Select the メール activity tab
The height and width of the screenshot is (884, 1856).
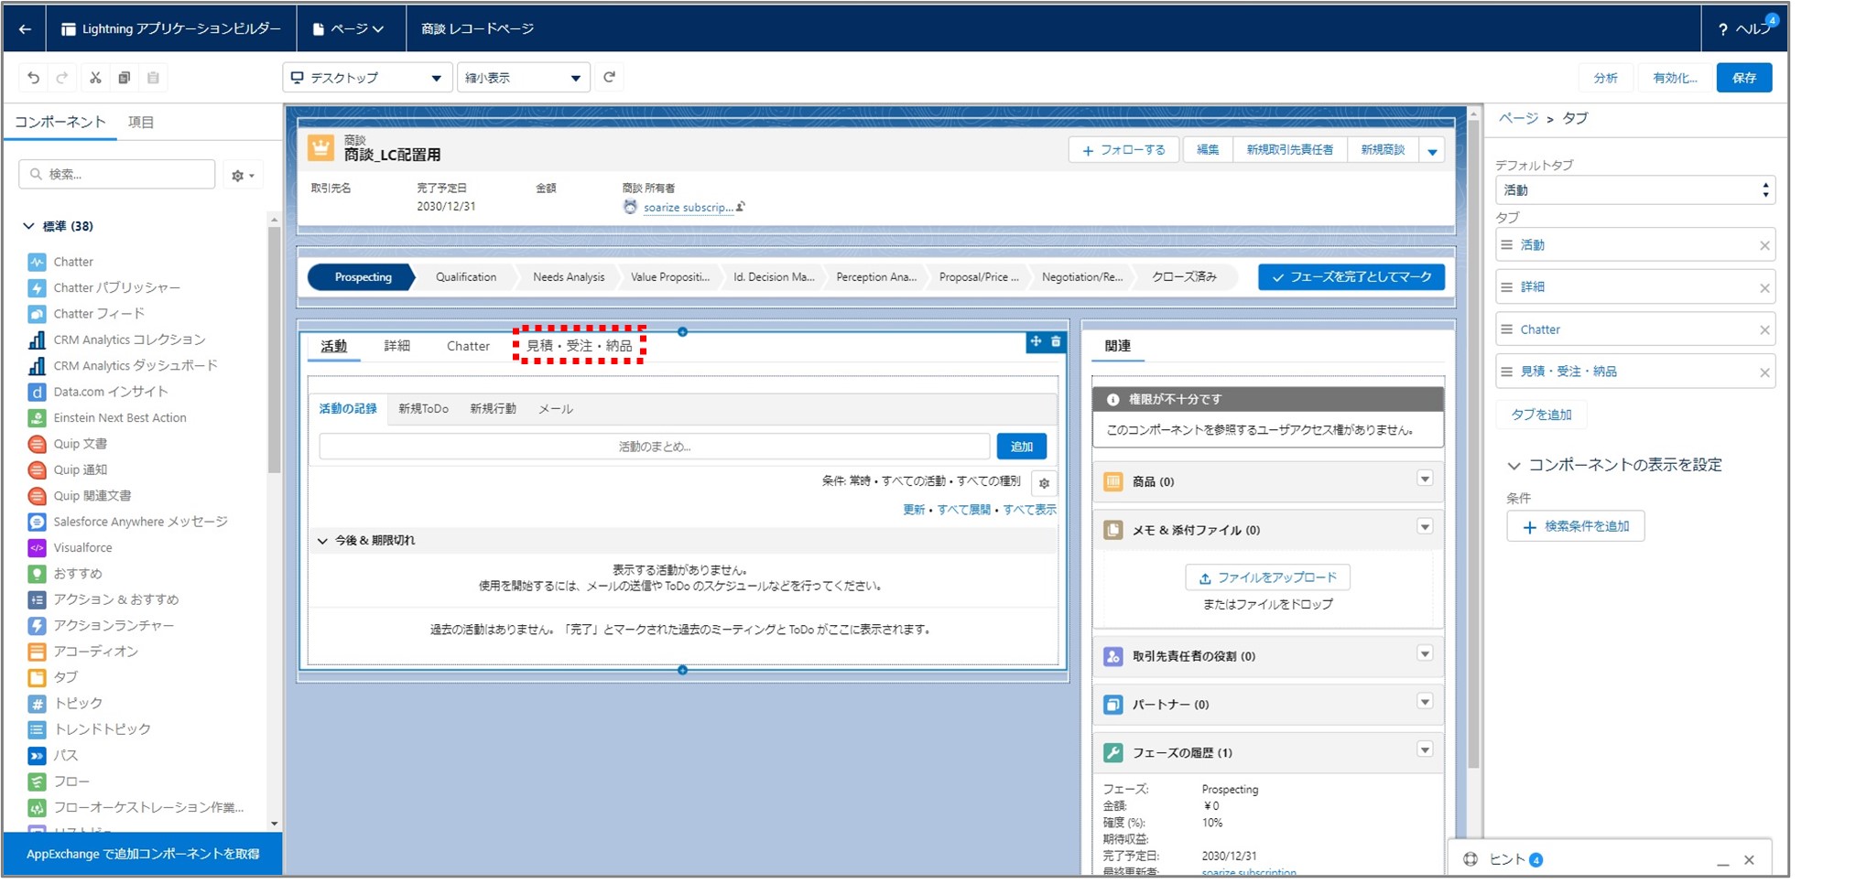click(x=556, y=409)
